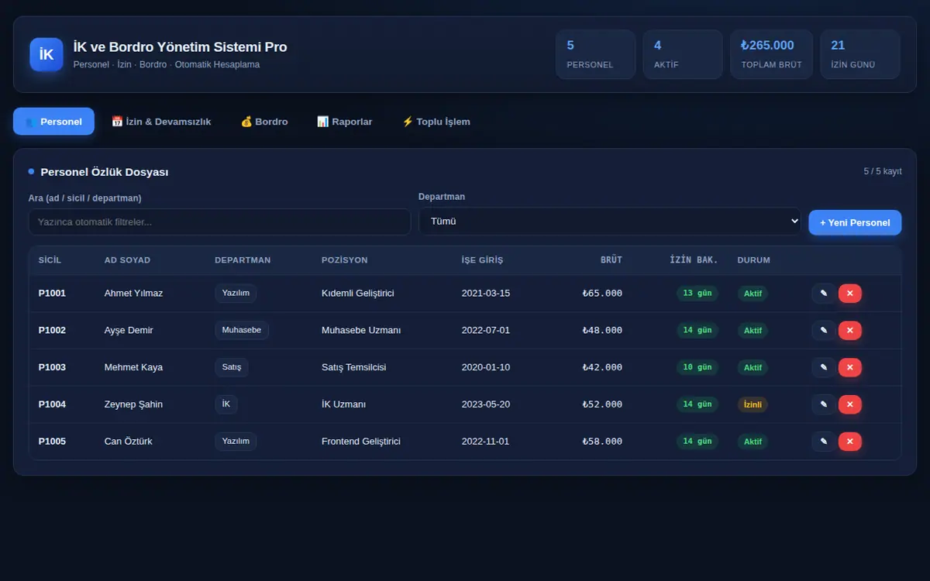This screenshot has height=581, width=930.
Task: Click the 13 gün leave balance badge
Action: coord(697,294)
